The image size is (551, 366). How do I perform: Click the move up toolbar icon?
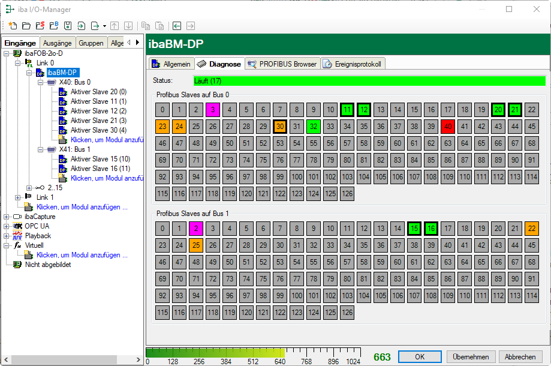click(x=115, y=26)
